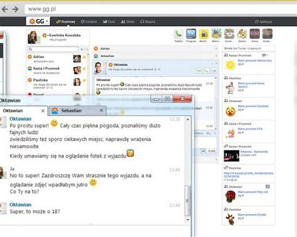Close the Sebastian conversation bar
This screenshot has height=237, width=297.
[x=216, y=56]
